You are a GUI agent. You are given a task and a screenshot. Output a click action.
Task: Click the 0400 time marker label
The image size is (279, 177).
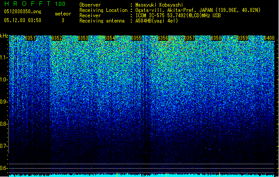pos(269,38)
